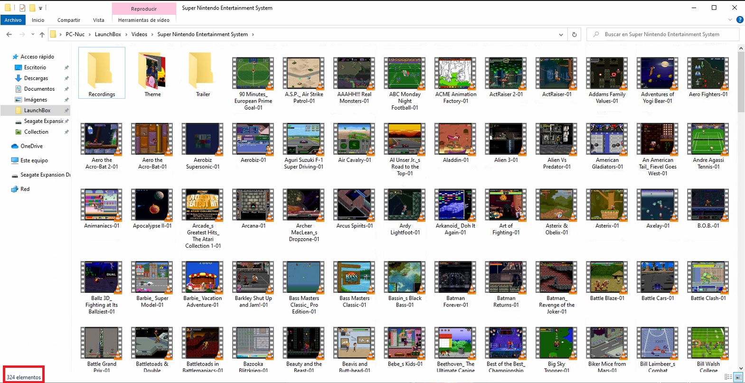Select B.O.B.-01 video file

(708, 208)
